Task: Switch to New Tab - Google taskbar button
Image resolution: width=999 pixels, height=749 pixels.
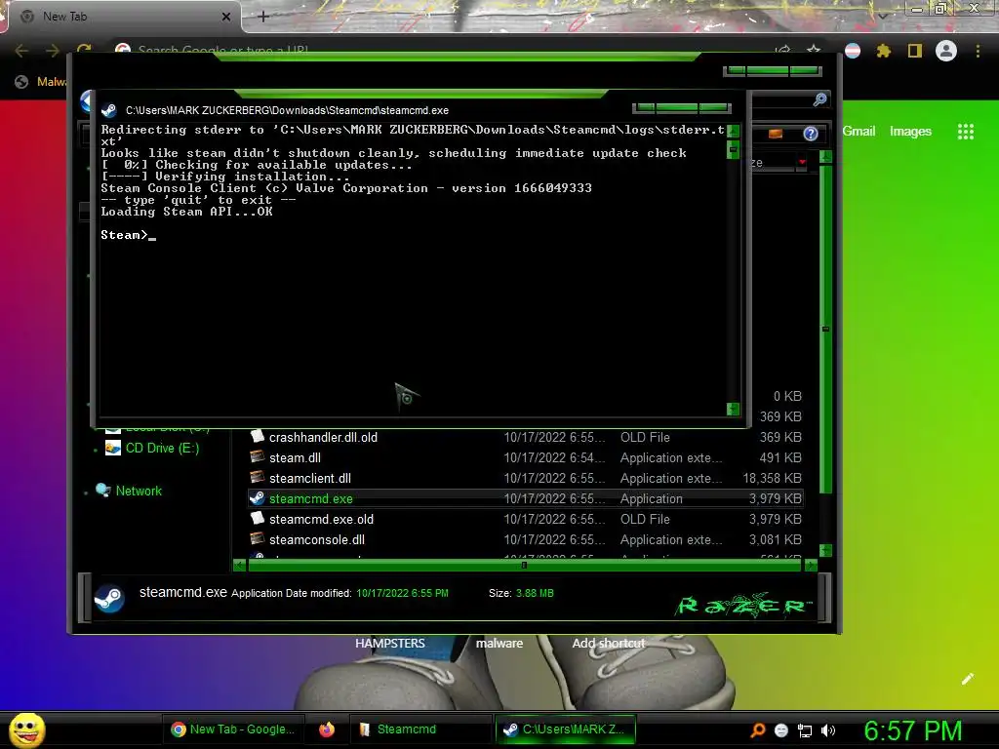Action: pos(232,729)
